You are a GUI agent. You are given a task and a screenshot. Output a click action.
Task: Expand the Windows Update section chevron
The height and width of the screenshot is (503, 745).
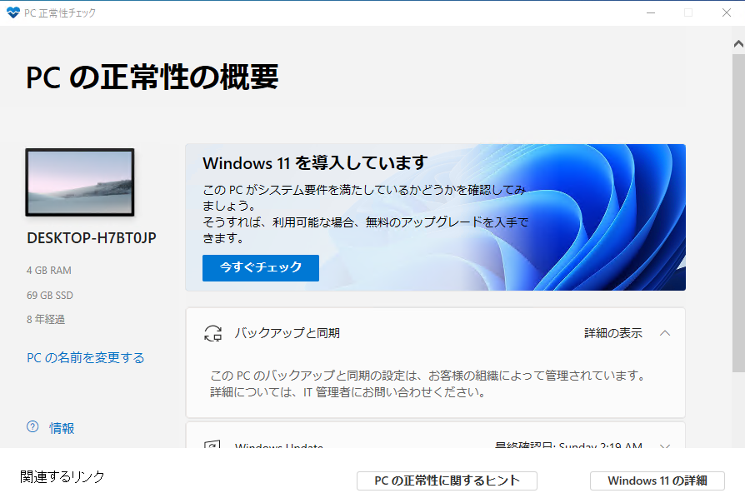[665, 446]
